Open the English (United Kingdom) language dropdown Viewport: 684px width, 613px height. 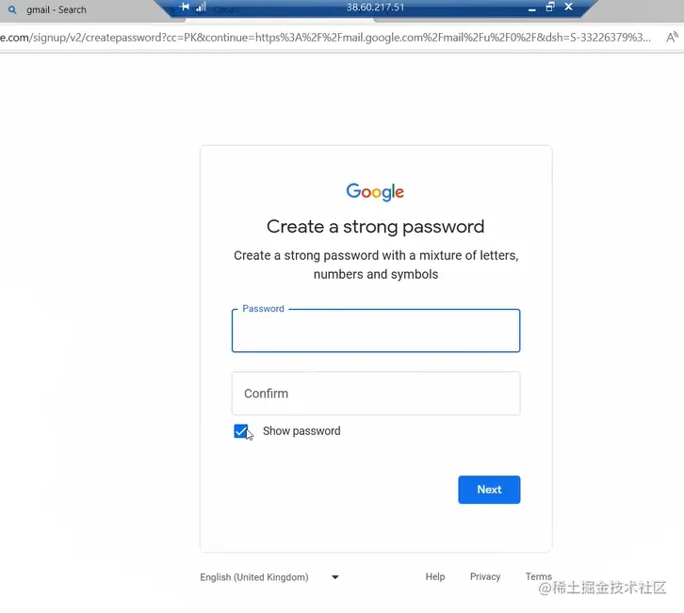269,577
